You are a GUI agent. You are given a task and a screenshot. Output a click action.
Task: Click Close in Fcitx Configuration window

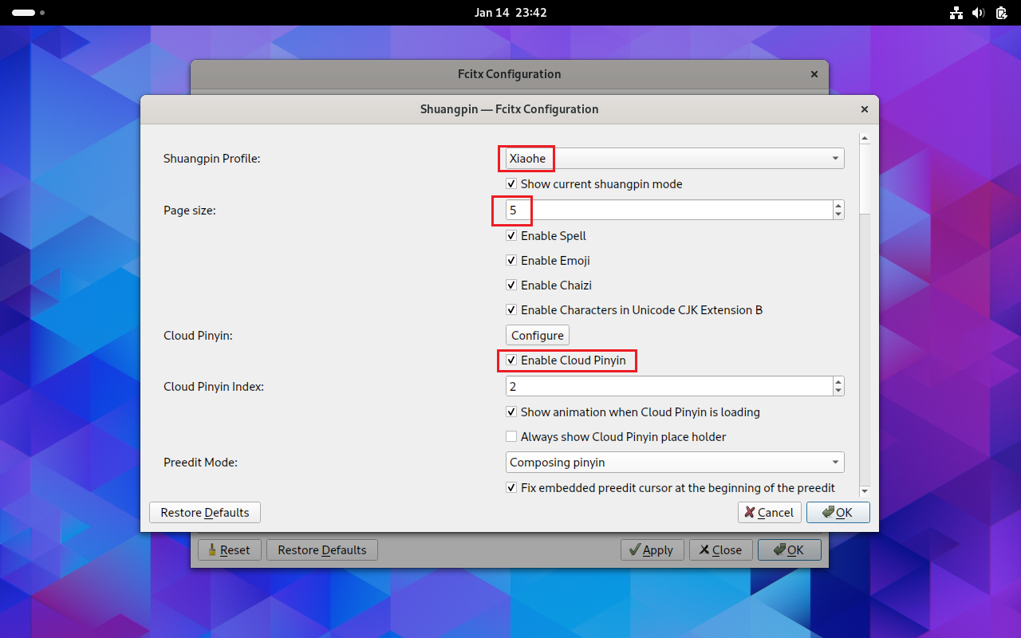point(721,550)
